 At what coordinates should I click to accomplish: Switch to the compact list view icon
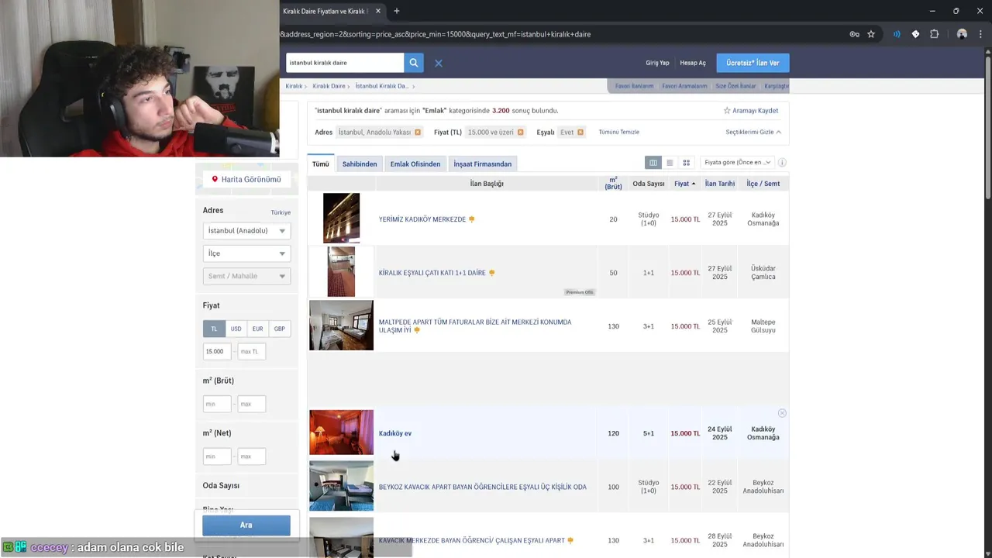click(670, 163)
